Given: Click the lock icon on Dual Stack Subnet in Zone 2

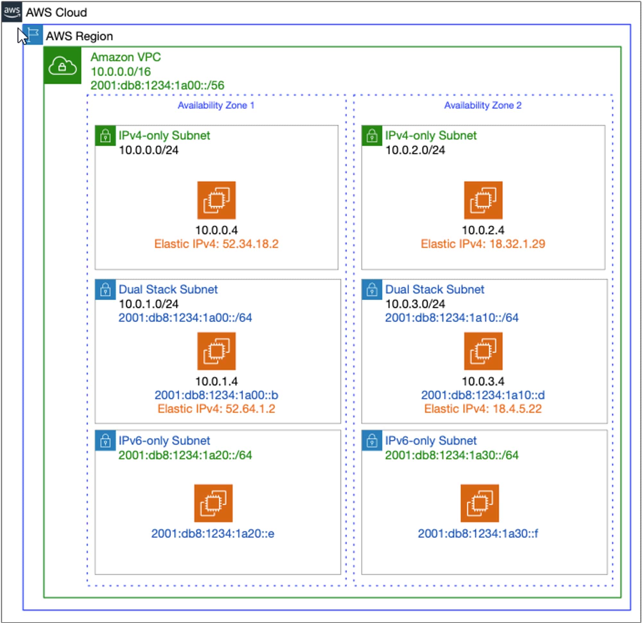Looking at the screenshot, I should (x=372, y=289).
